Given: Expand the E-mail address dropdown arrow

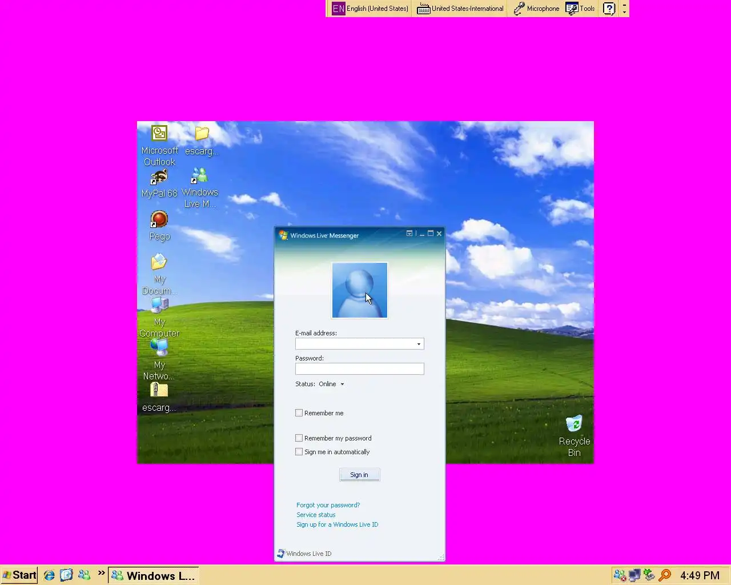Looking at the screenshot, I should [x=419, y=344].
